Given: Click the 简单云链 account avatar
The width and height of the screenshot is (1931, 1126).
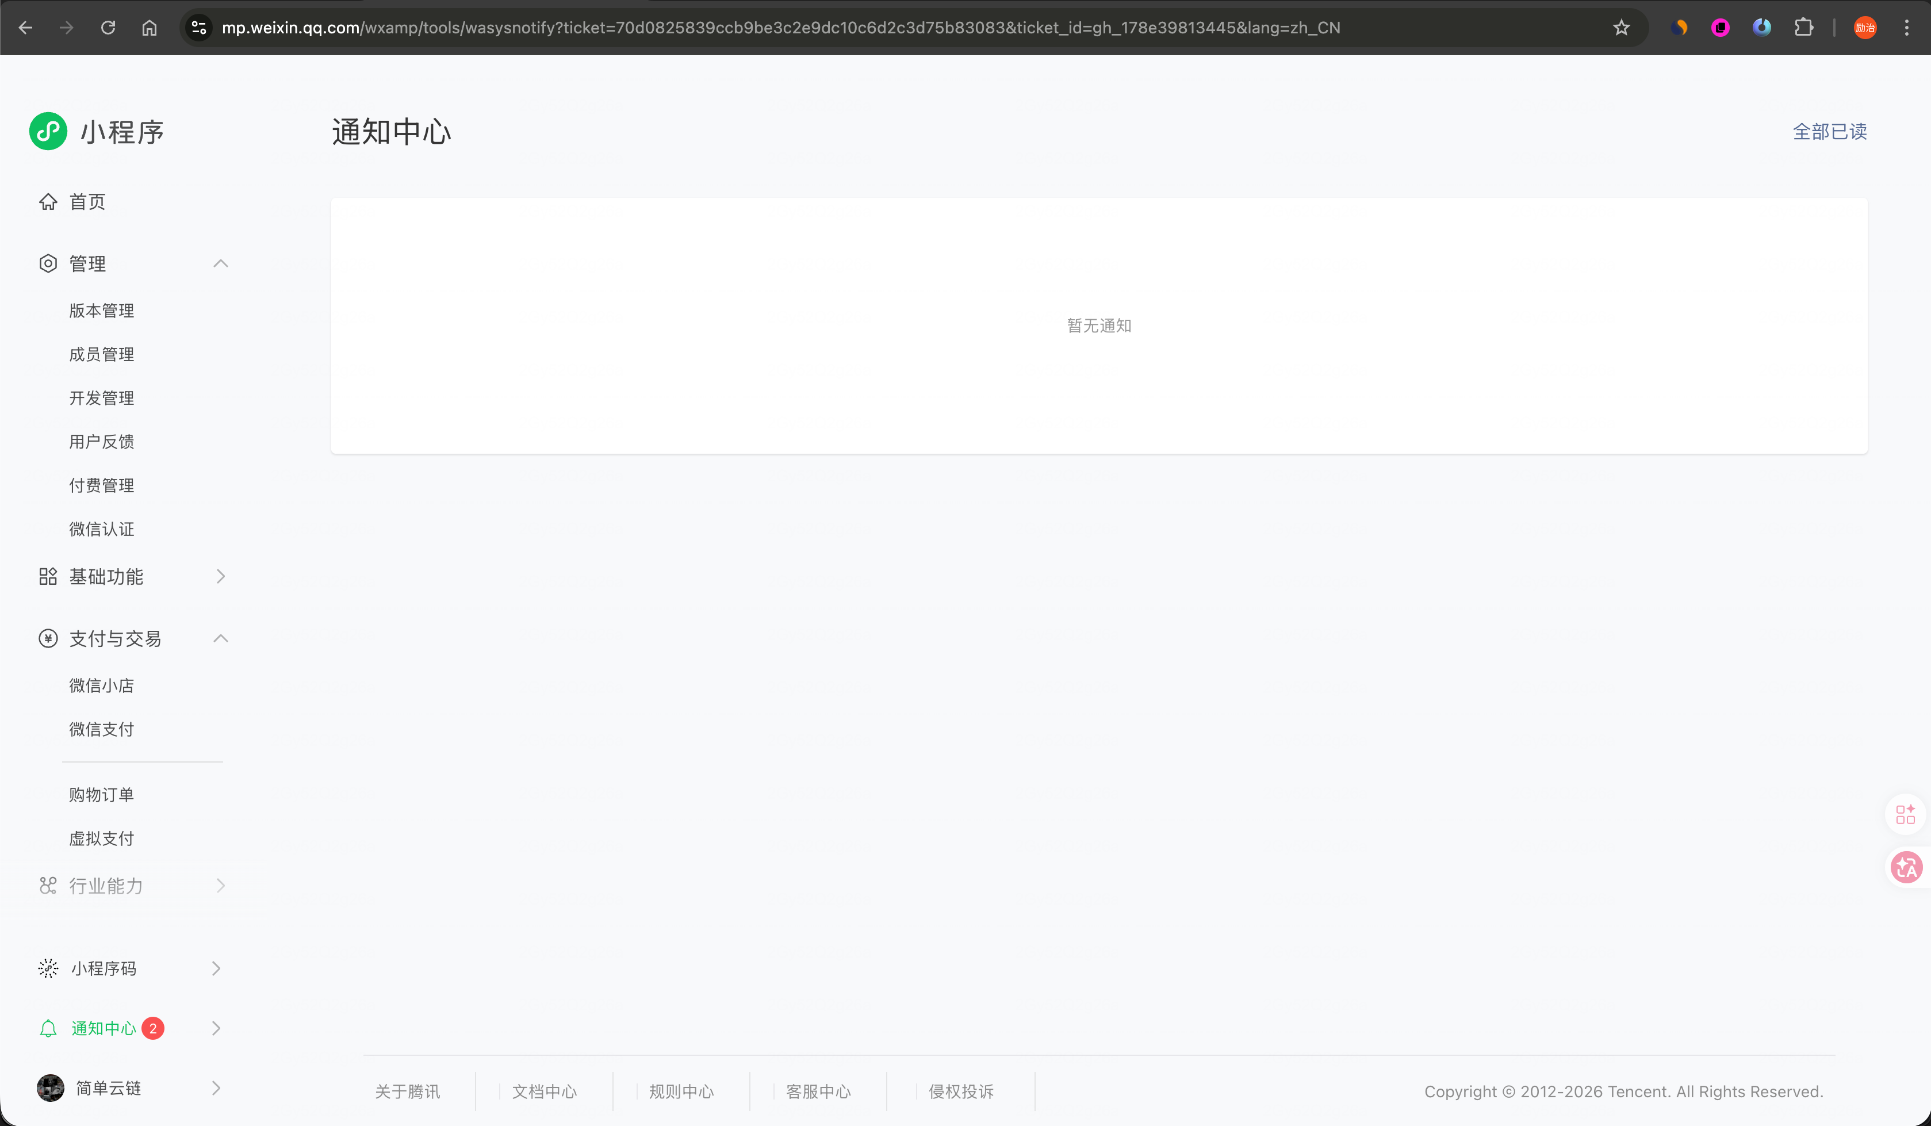Looking at the screenshot, I should 51,1087.
